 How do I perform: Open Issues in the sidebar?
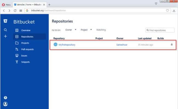tap(30, 56)
